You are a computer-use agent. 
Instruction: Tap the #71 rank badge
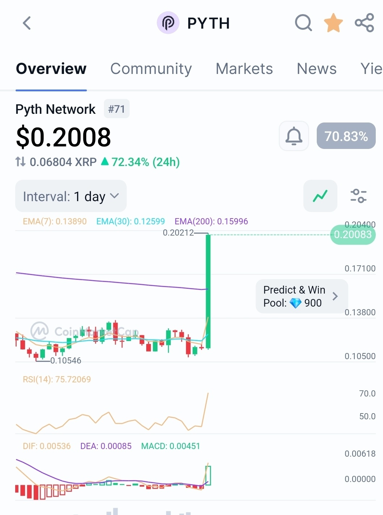click(117, 109)
